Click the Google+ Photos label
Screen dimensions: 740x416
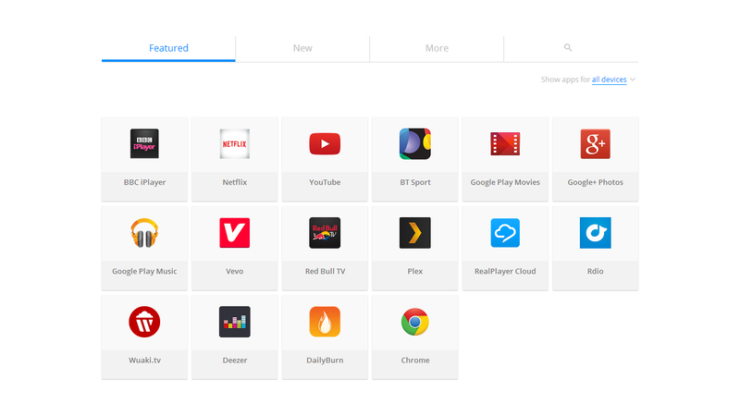[x=595, y=182]
